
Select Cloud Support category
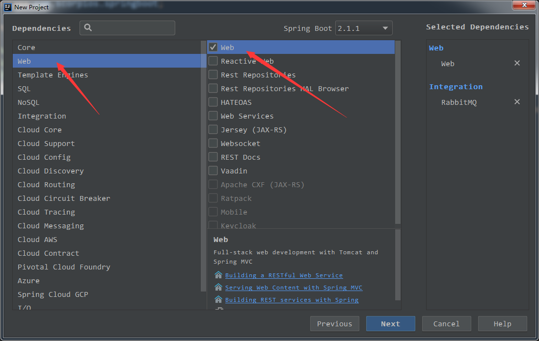[107, 144]
